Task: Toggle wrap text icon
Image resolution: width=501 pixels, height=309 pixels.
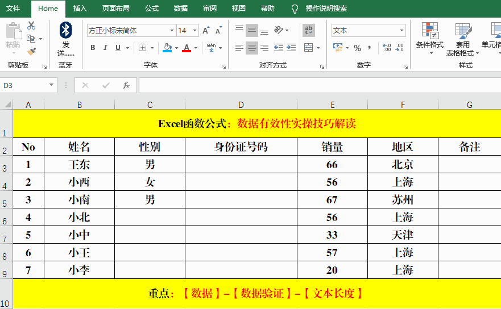Action: tap(309, 30)
